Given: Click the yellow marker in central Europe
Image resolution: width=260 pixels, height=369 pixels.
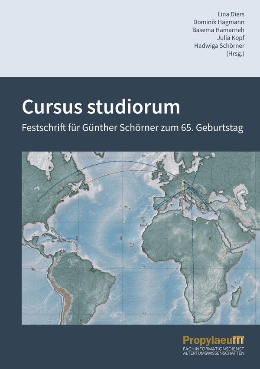Looking at the screenshot, I should (183, 181).
